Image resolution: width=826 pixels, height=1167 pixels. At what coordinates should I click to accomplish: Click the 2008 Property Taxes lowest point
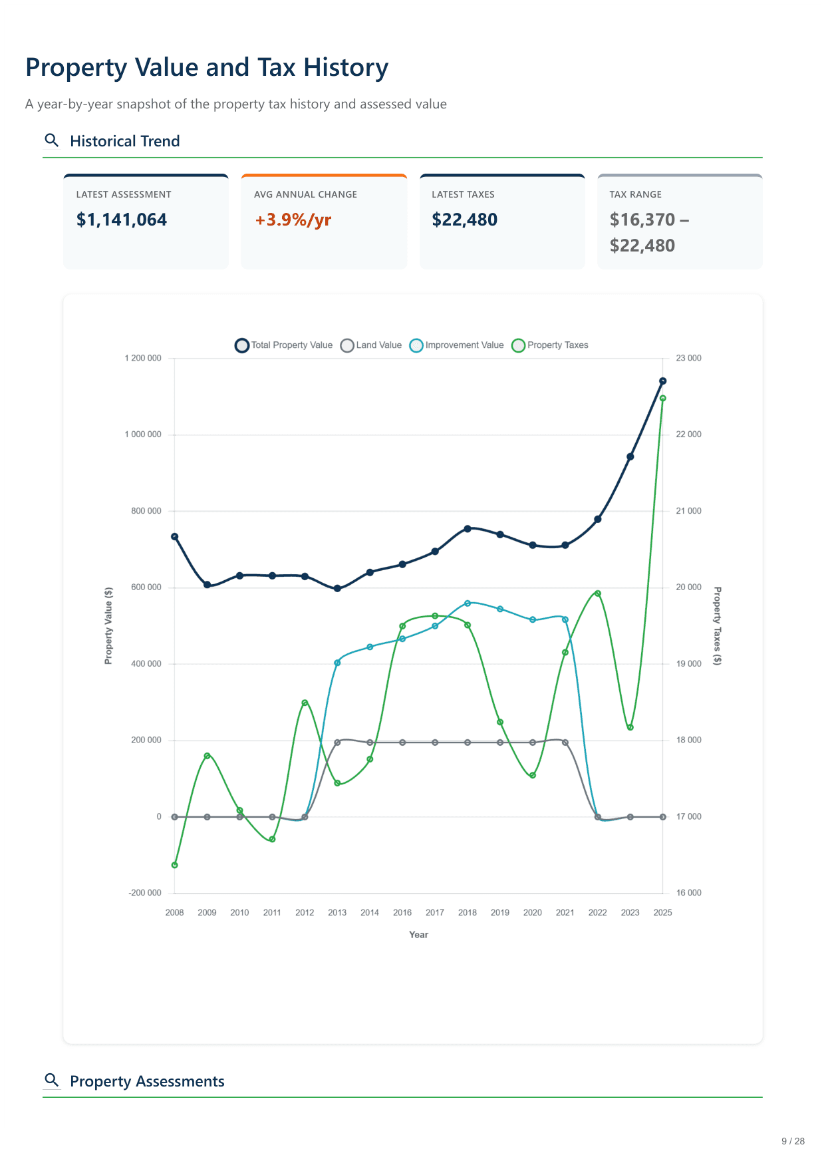(x=175, y=865)
